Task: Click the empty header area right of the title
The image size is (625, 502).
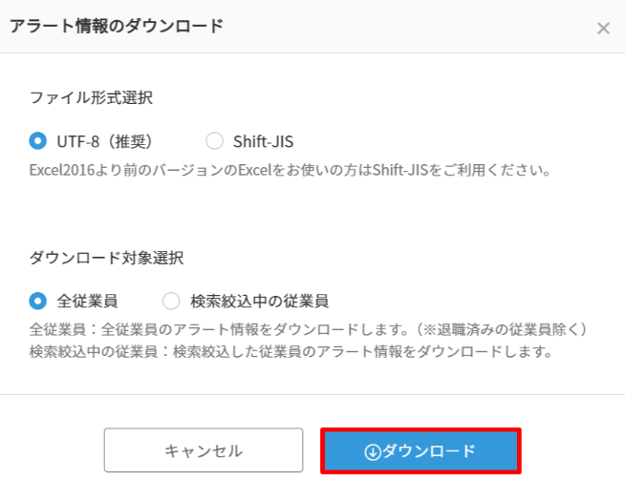Action: (411, 27)
